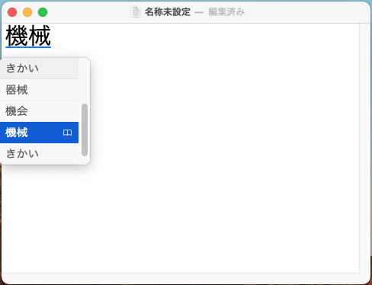This screenshot has width=372, height=285.
Task: Close the window with the red button
Action: [x=12, y=12]
